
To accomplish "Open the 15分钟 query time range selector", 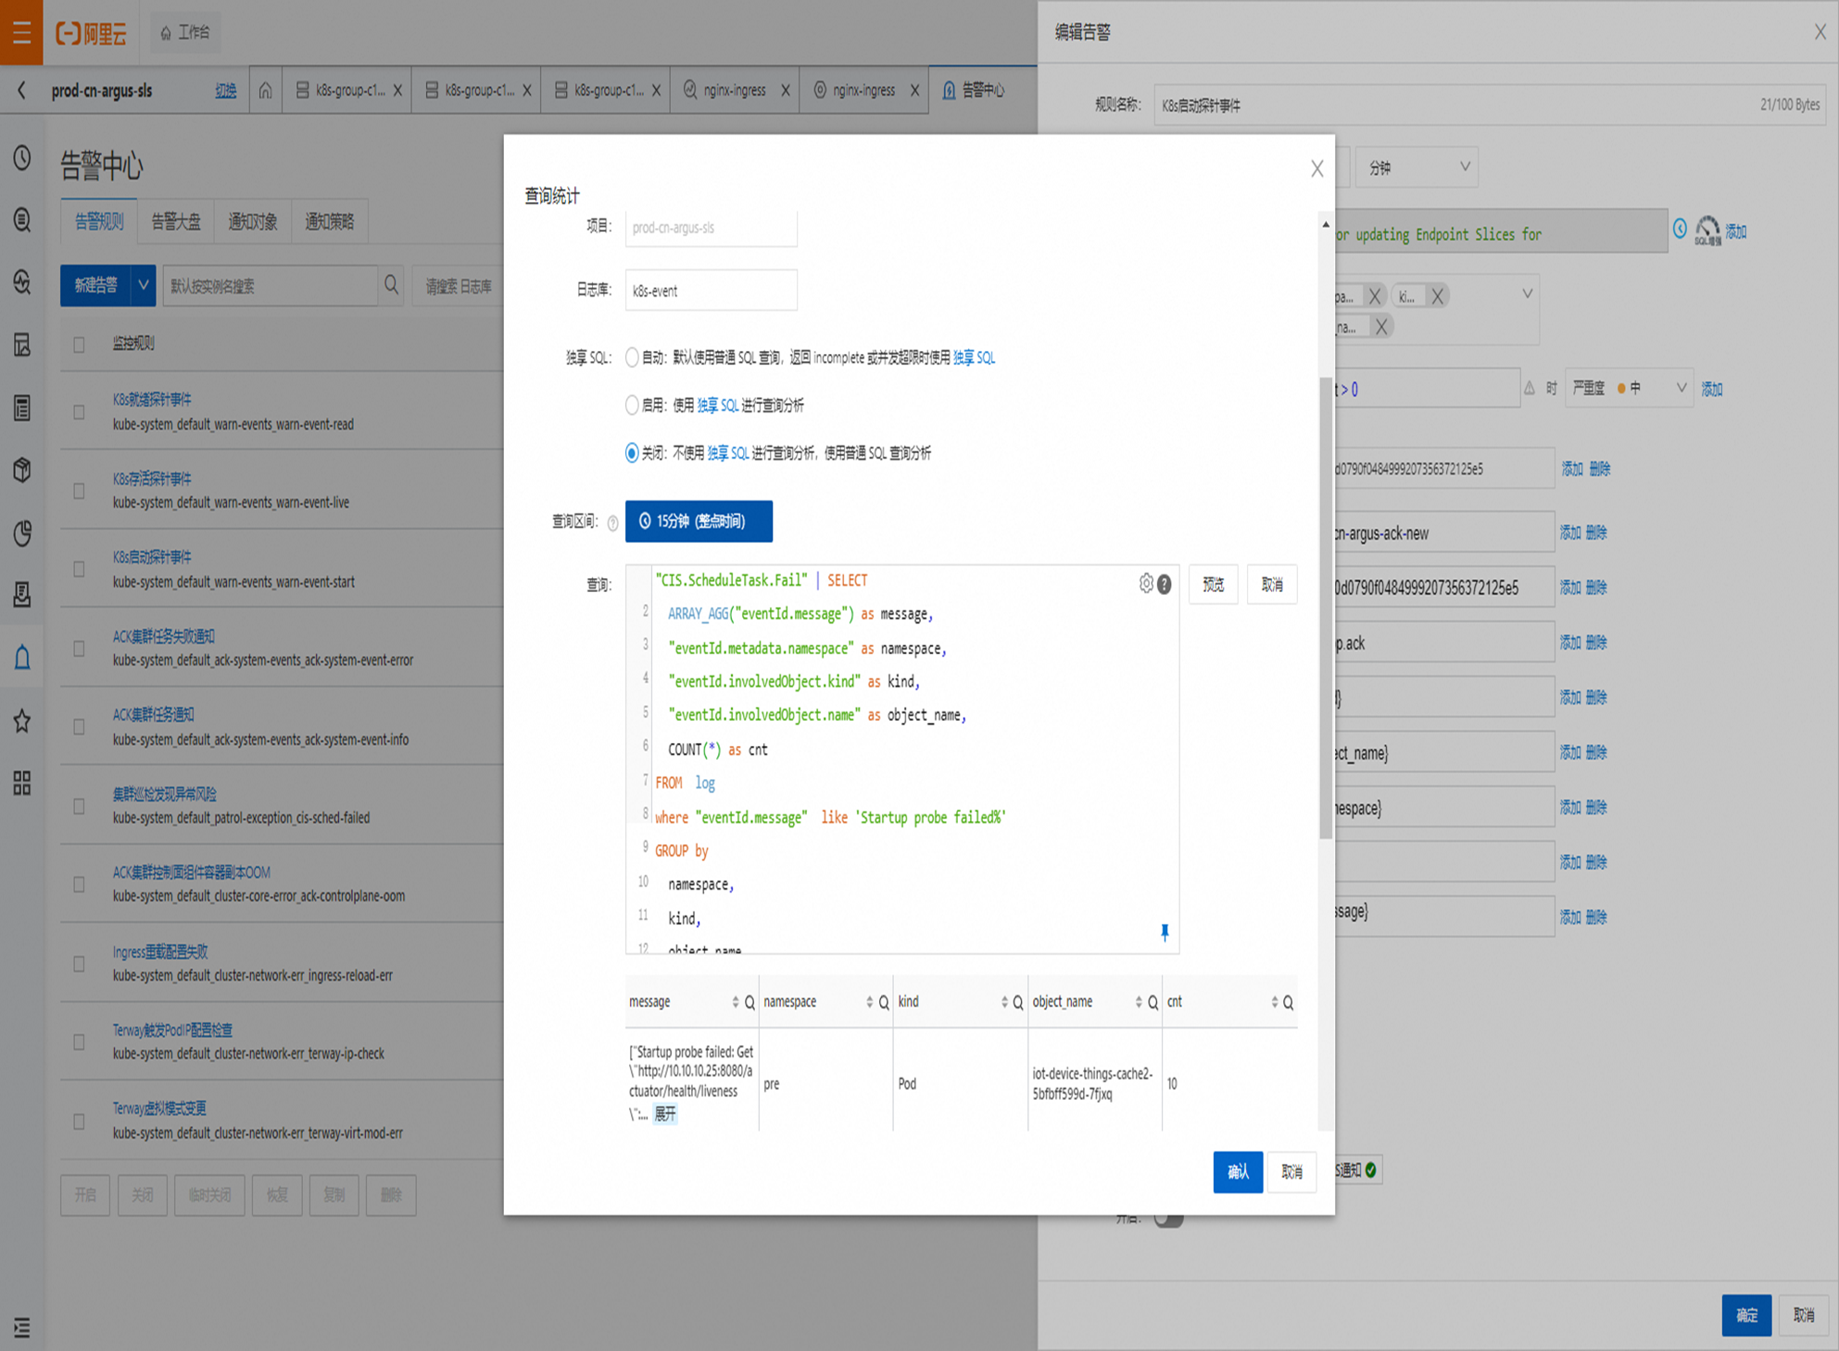I will point(699,522).
